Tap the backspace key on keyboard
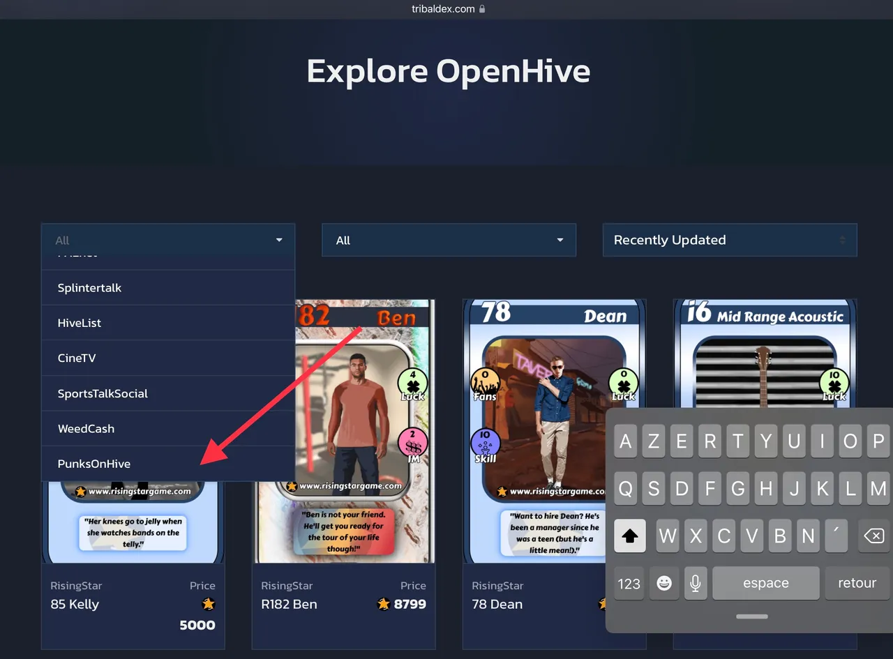 [x=873, y=536]
